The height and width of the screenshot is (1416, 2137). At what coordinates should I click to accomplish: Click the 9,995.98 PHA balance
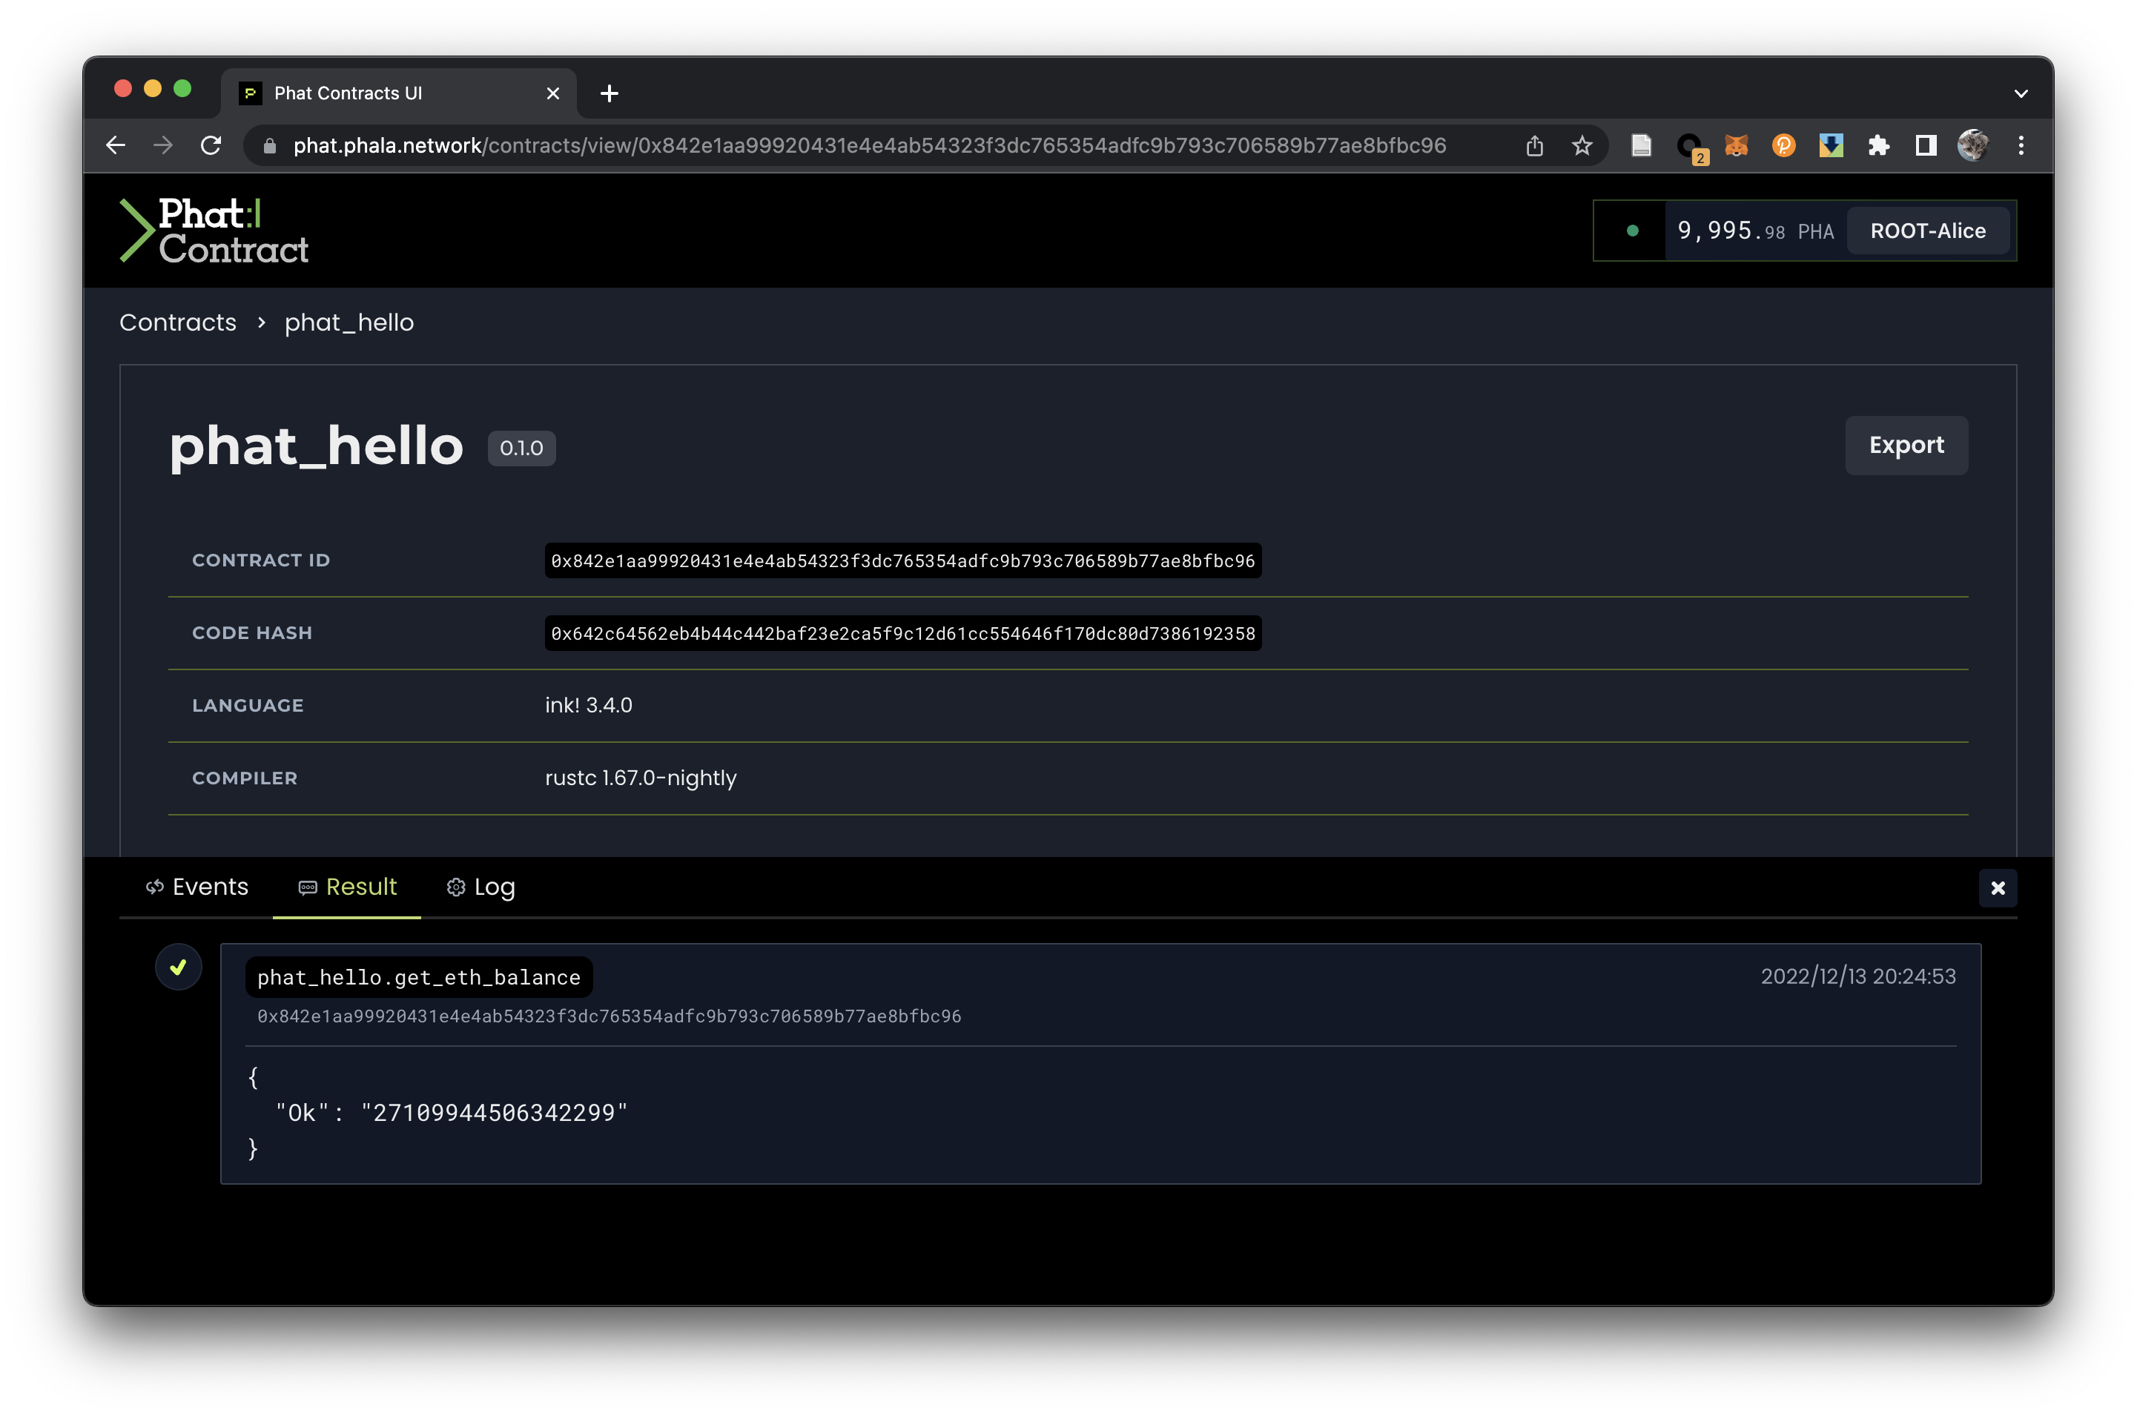tap(1754, 231)
